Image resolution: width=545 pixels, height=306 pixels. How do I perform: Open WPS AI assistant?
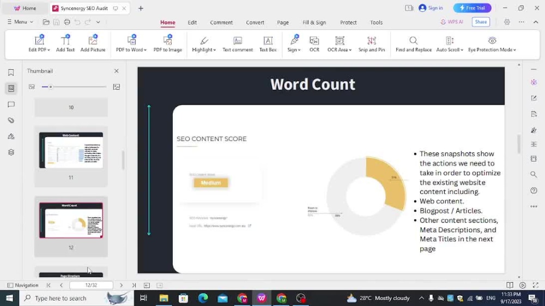click(452, 22)
